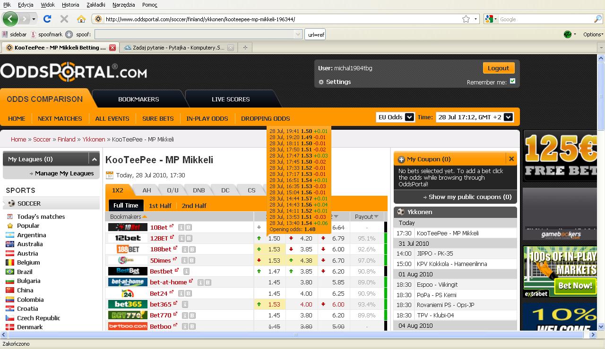The width and height of the screenshot is (605, 349).
Task: Click the horizontal scrollbar thumb
Action: [295, 335]
